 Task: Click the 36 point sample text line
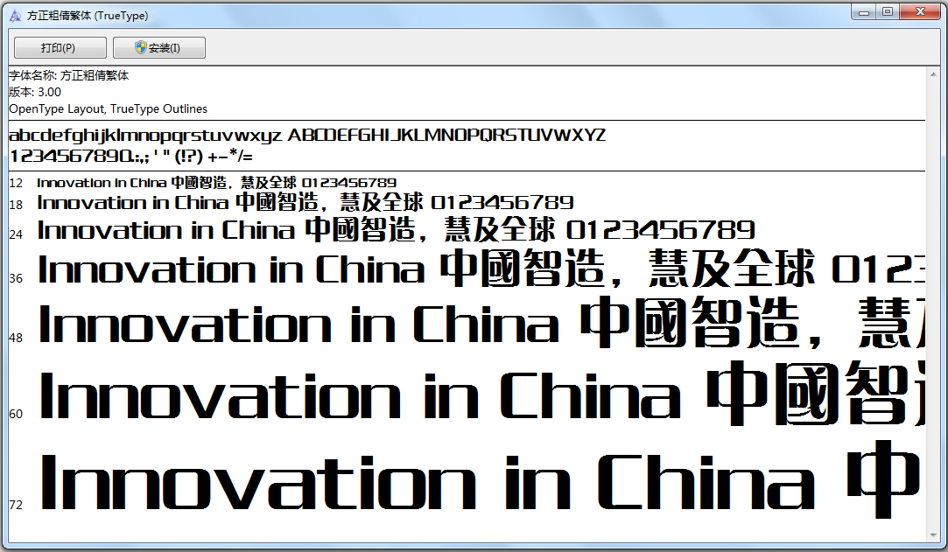(481, 269)
